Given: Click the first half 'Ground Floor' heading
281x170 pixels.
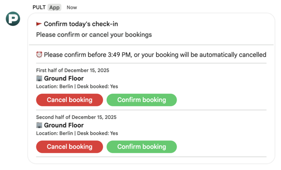Looking at the screenshot, I should click(x=64, y=79).
